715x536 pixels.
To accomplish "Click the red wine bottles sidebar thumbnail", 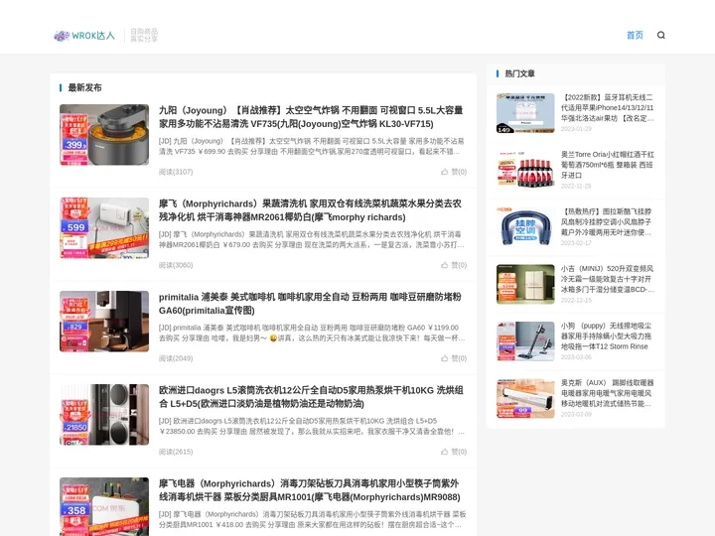I will coord(525,170).
